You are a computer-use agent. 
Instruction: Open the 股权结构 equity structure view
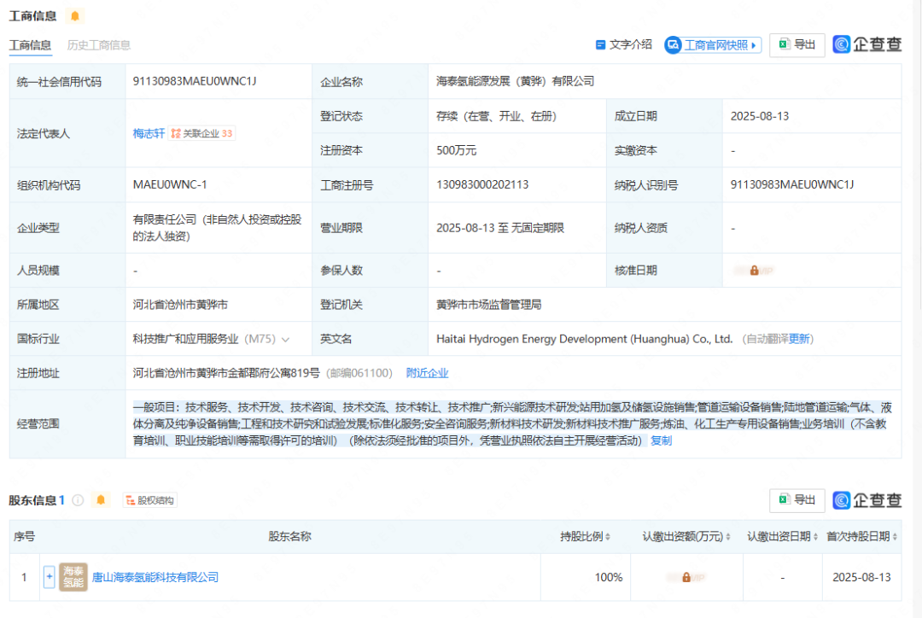pos(150,500)
